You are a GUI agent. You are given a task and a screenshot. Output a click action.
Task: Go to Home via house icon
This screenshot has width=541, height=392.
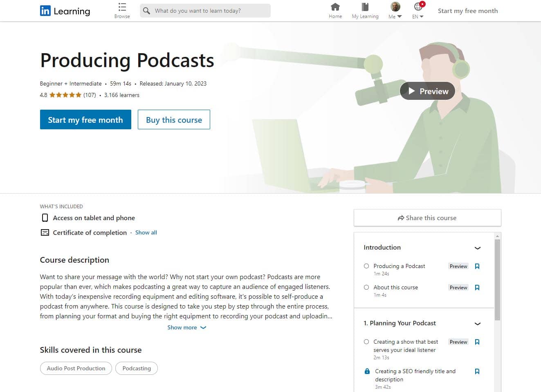click(x=335, y=7)
